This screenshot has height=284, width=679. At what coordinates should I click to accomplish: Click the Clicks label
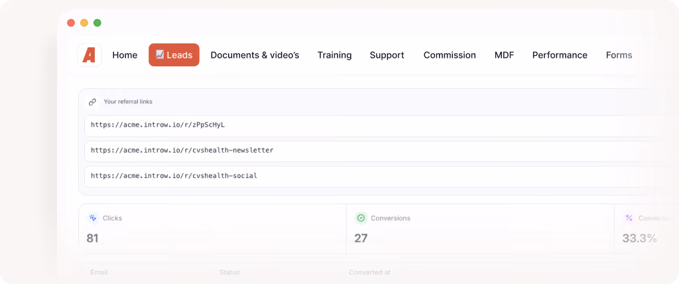click(112, 218)
